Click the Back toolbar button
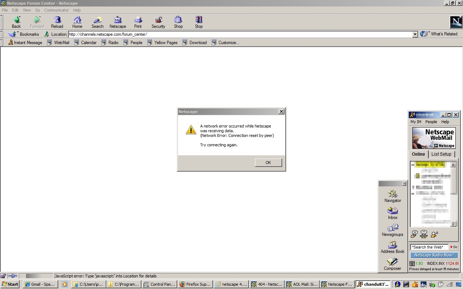Viewport: 463px width, 289px height. 16,22
